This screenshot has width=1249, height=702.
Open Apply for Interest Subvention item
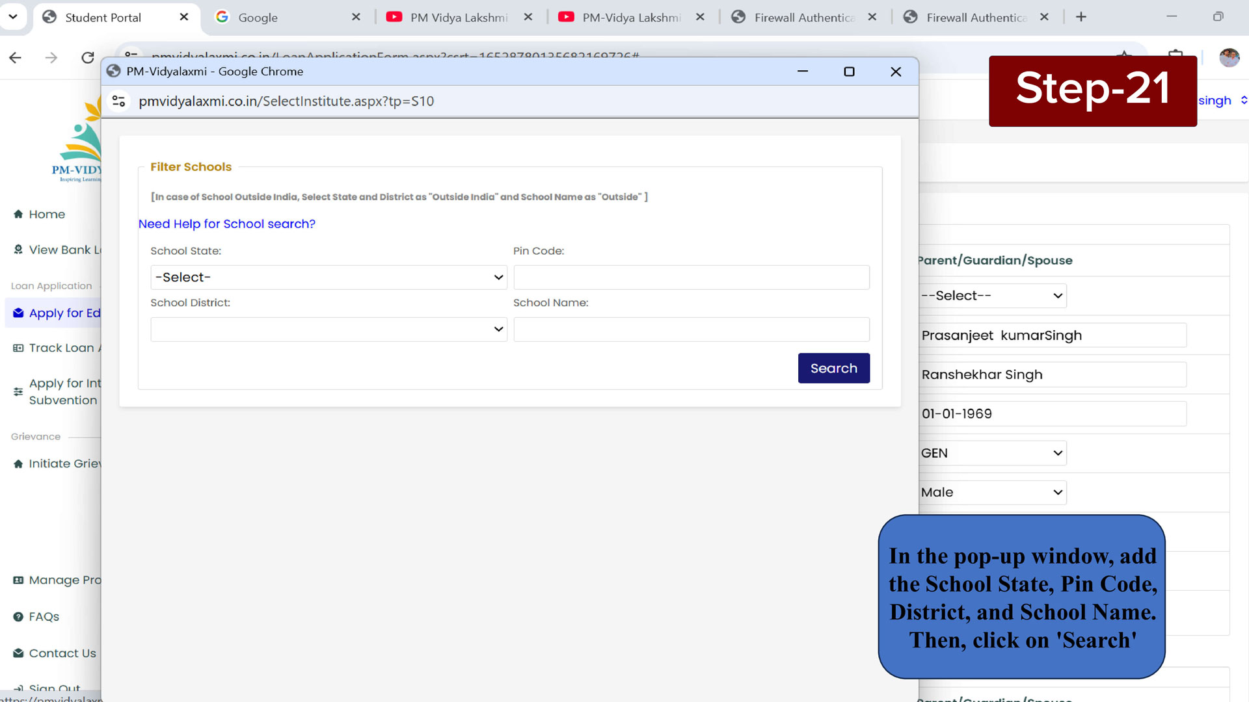(65, 392)
